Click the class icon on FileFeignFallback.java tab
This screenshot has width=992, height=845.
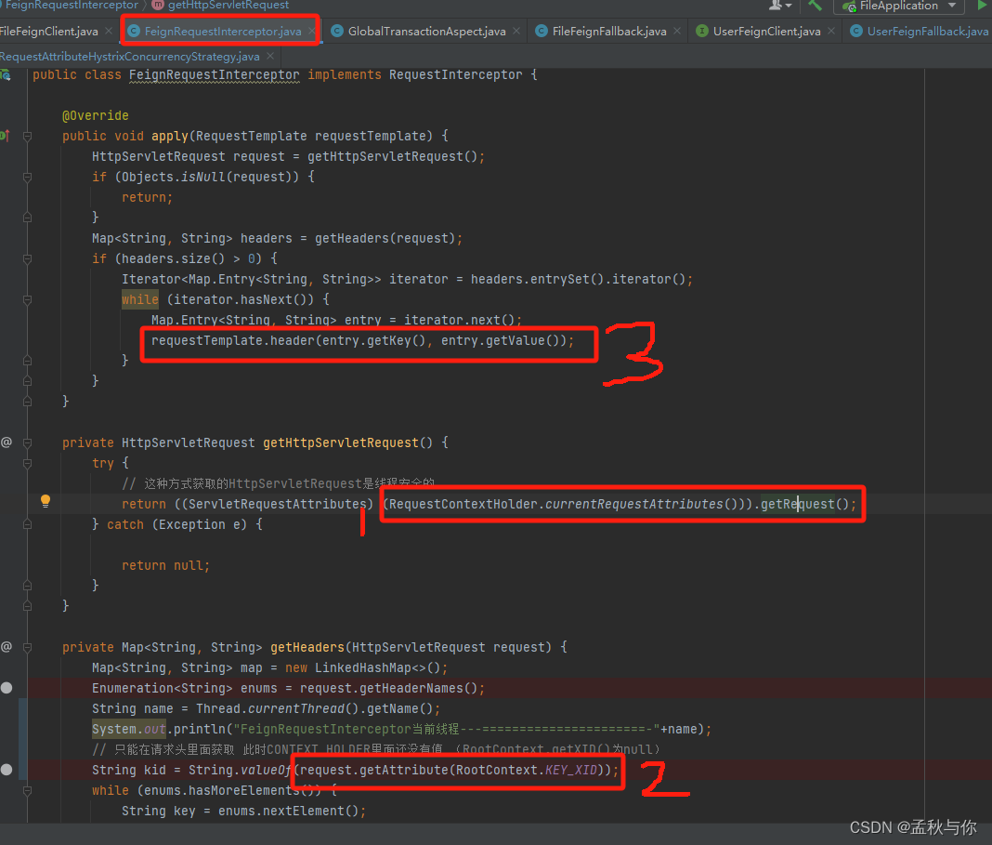pos(541,31)
